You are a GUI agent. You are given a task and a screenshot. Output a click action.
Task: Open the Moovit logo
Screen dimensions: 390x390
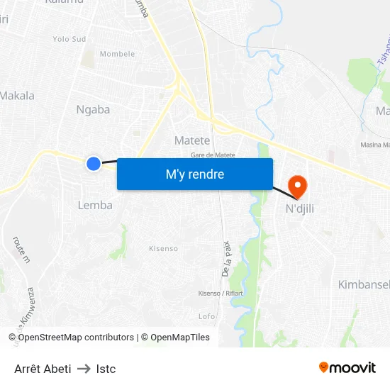click(x=347, y=368)
